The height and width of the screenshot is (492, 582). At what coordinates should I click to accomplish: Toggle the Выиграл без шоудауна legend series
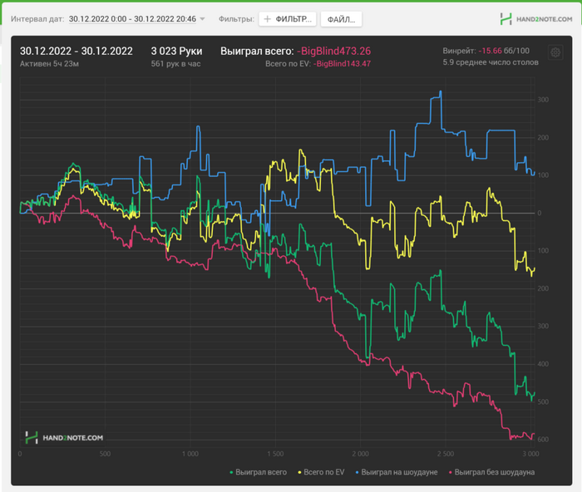pyautogui.click(x=492, y=472)
